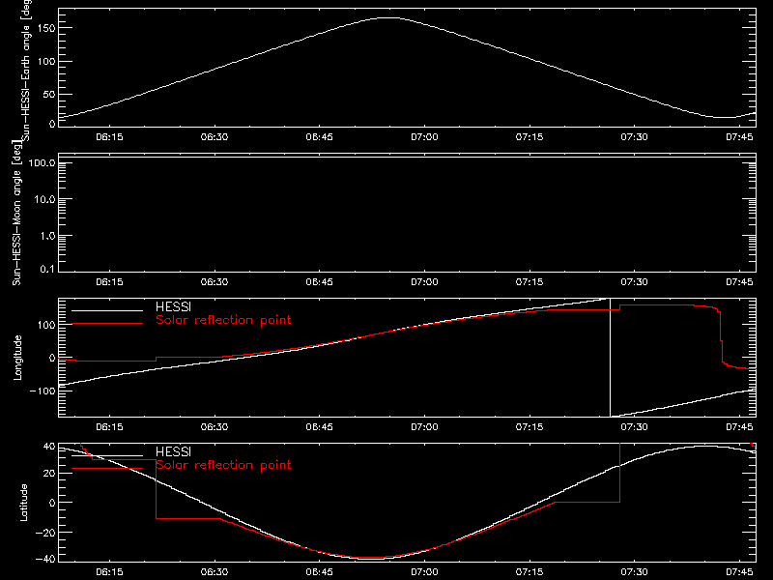Viewport: 773px width, 580px height.
Task: Select 07:00 label under Earth angle plot
Action: [x=424, y=137]
